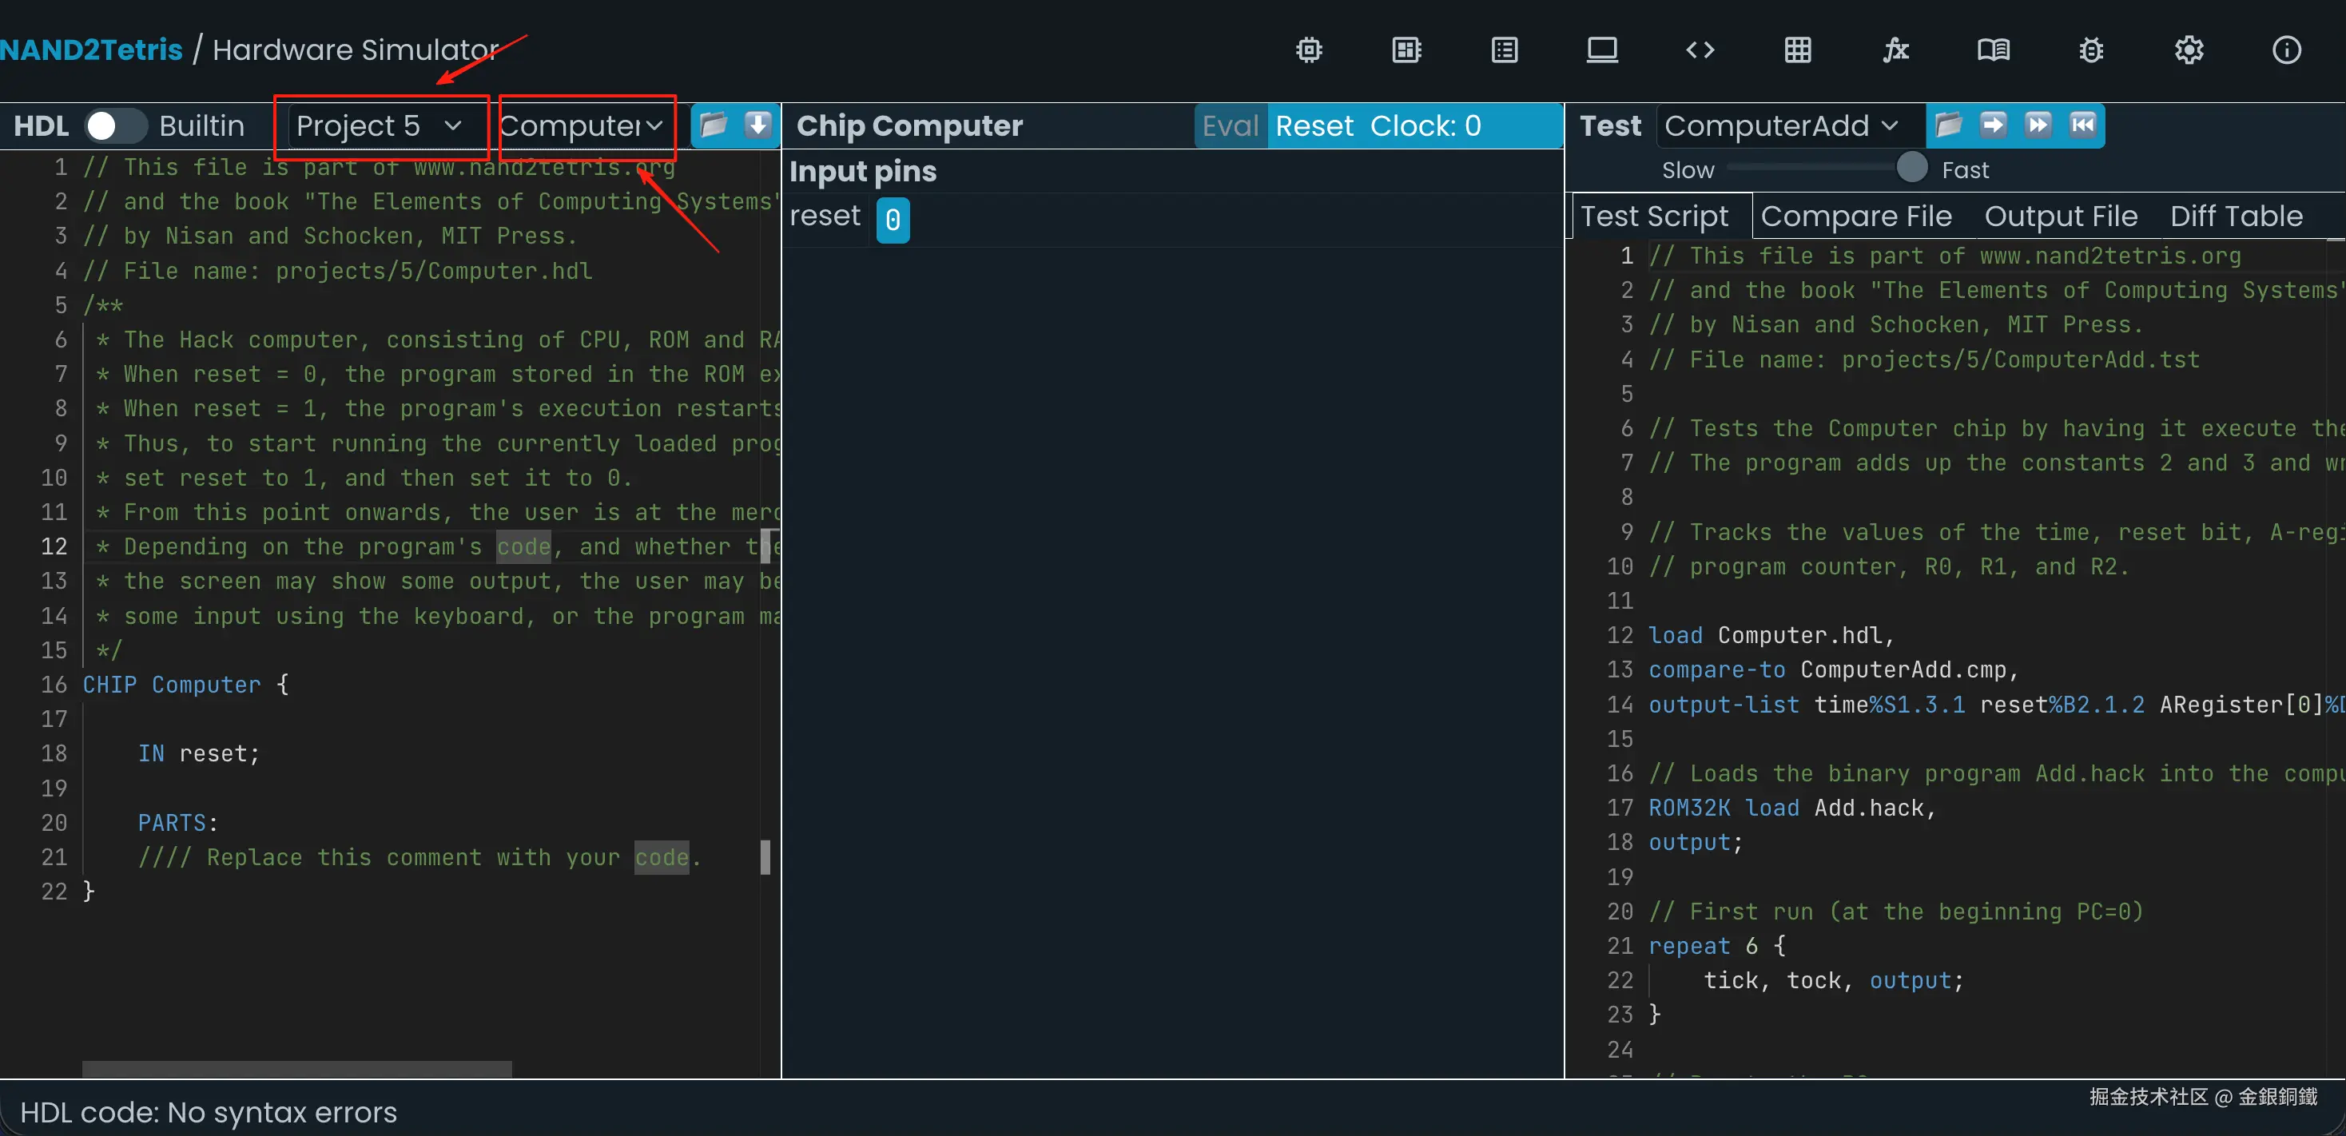Image resolution: width=2346 pixels, height=1136 pixels.
Task: Open the bug report icon
Action: 2091,50
